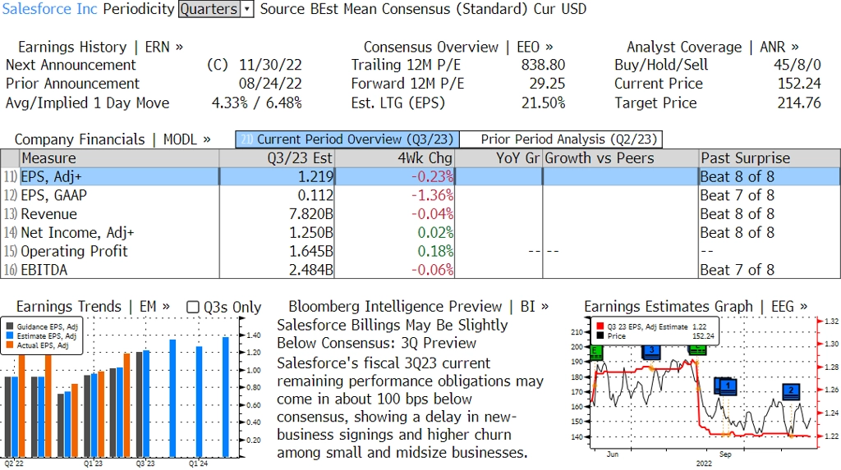Screen dimensions: 841x470
Task: Click the orange Actual EPS, Adj legend swatch
Action: [x=10, y=345]
